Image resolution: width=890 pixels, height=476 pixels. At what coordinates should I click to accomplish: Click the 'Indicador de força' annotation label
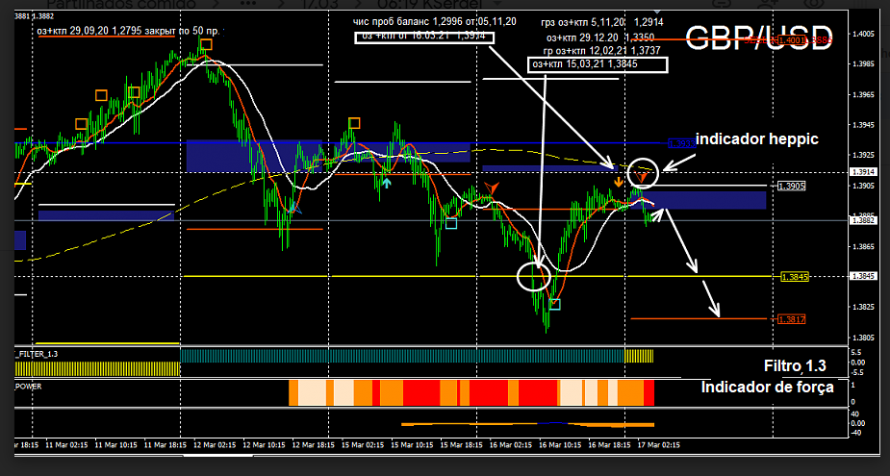767,387
